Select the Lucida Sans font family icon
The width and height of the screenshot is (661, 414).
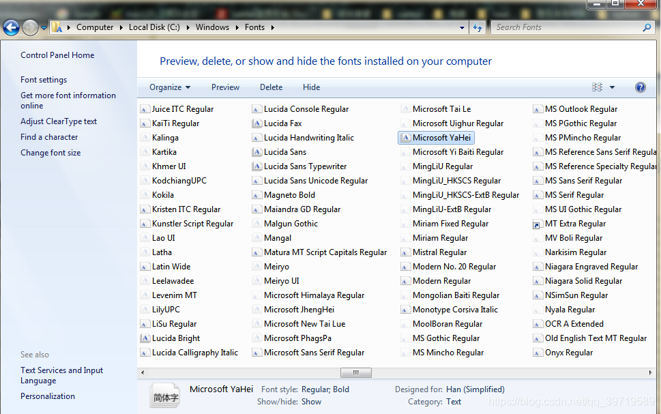[x=256, y=152]
